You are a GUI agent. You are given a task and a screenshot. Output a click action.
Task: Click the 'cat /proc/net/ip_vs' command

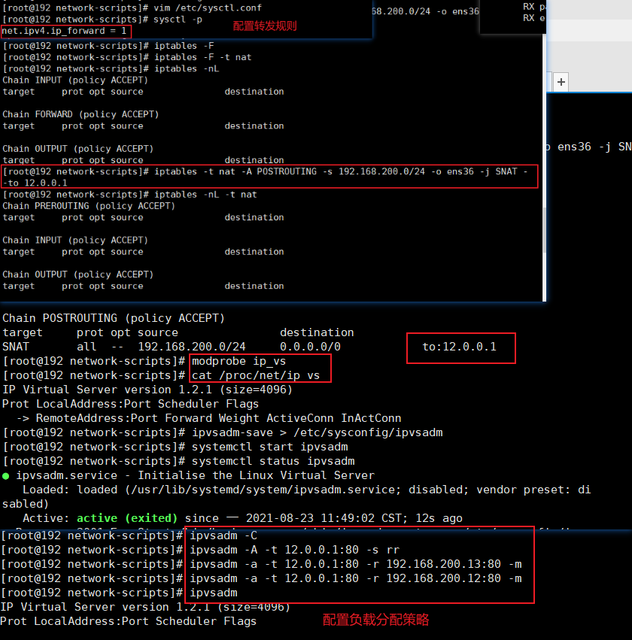(x=256, y=375)
